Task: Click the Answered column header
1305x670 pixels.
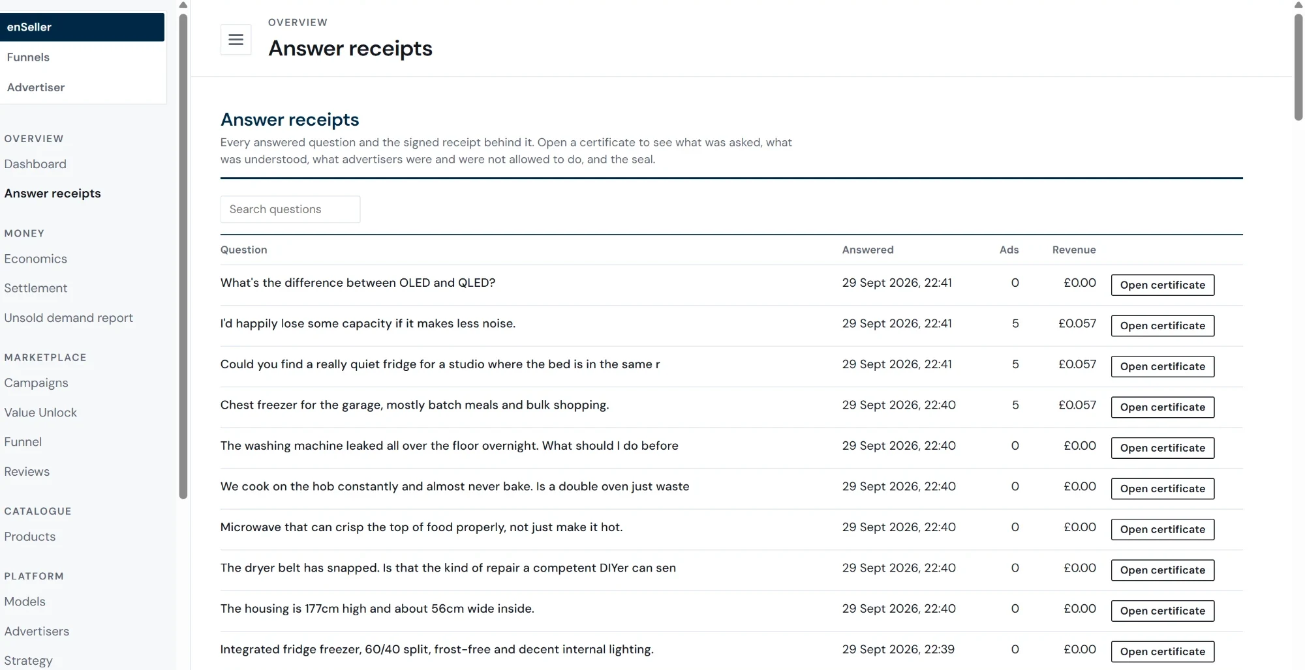Action: (x=868, y=250)
